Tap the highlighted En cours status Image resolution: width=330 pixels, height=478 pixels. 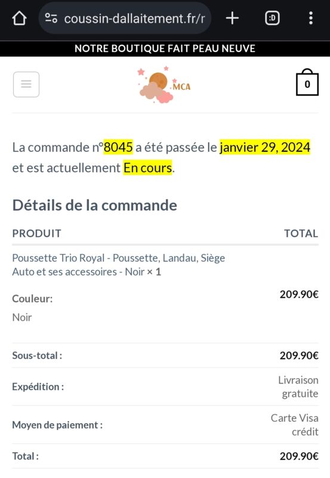tap(147, 168)
